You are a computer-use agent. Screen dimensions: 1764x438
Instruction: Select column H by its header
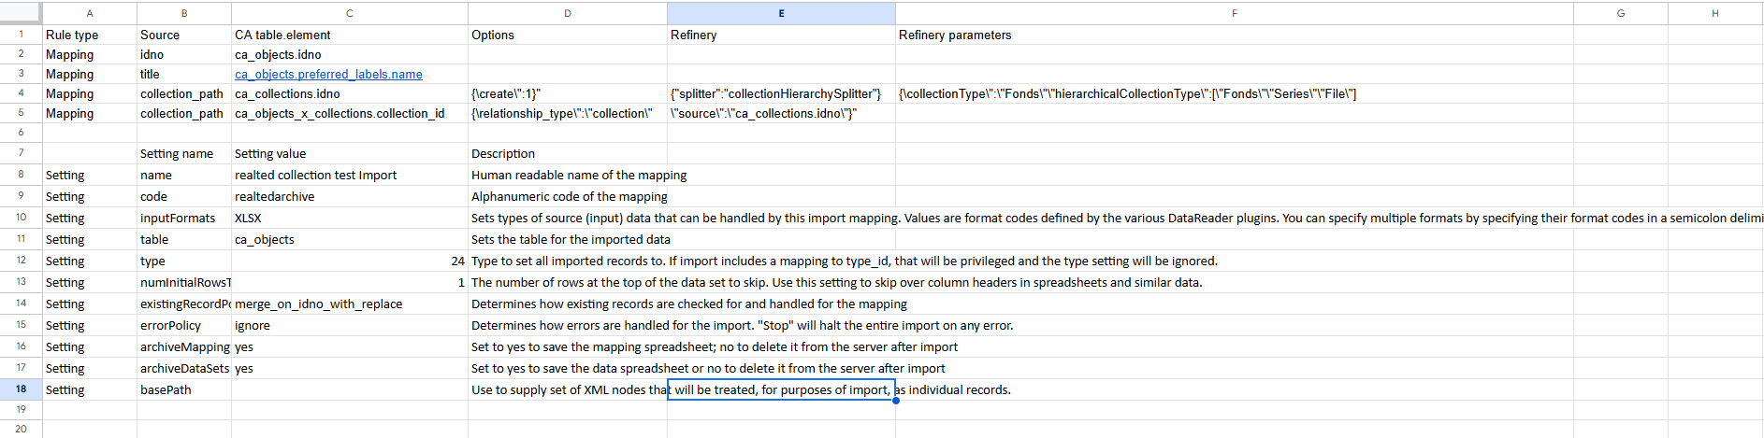point(1714,13)
